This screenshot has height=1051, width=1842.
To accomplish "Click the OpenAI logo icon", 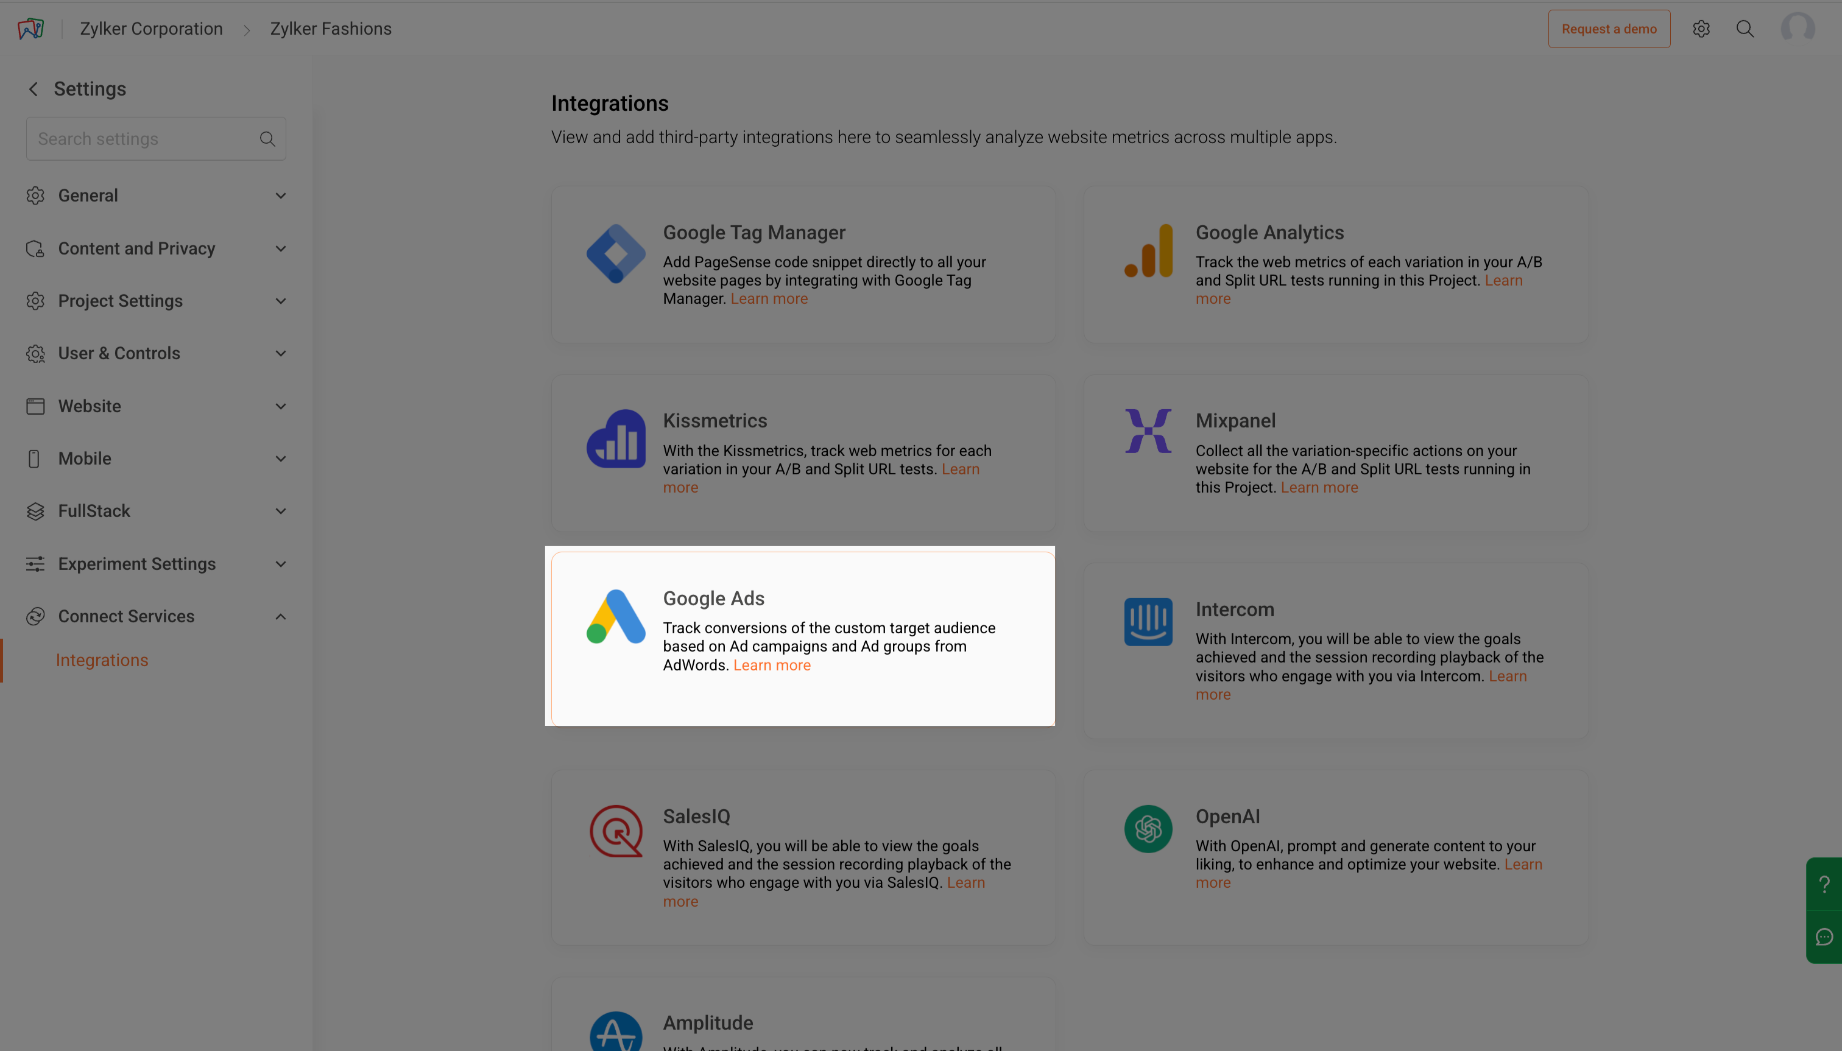I will (1148, 829).
